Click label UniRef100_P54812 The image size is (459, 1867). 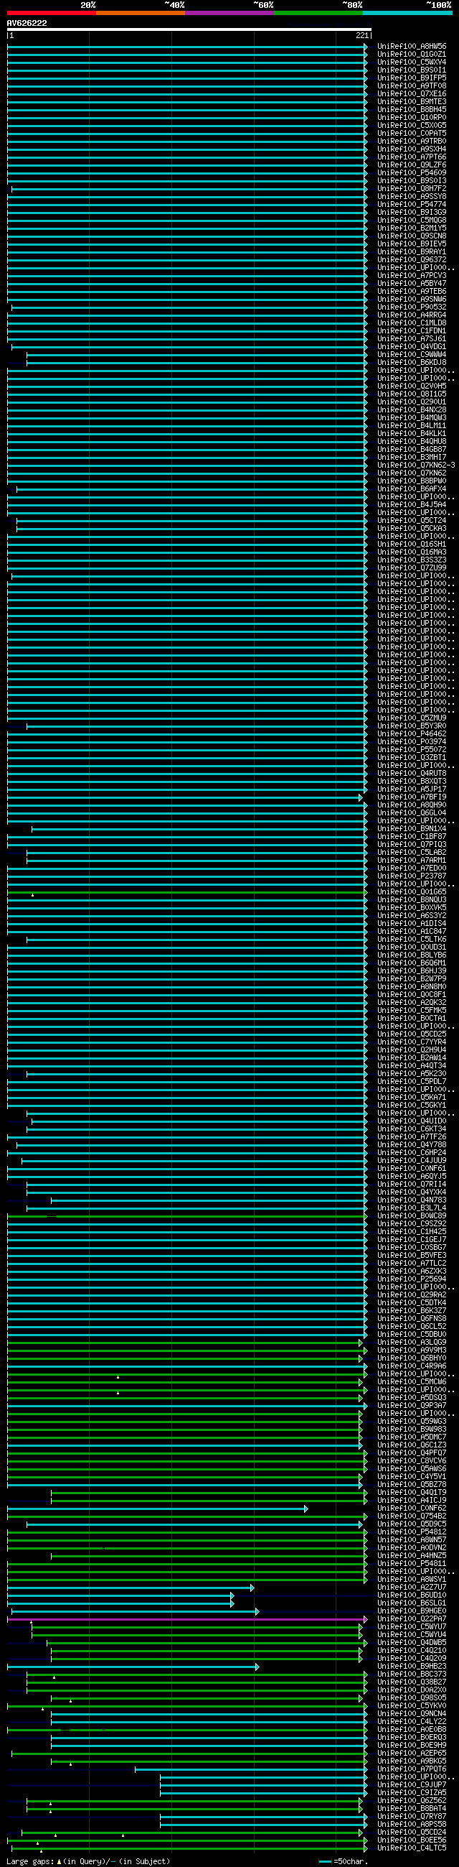pyautogui.click(x=411, y=1532)
